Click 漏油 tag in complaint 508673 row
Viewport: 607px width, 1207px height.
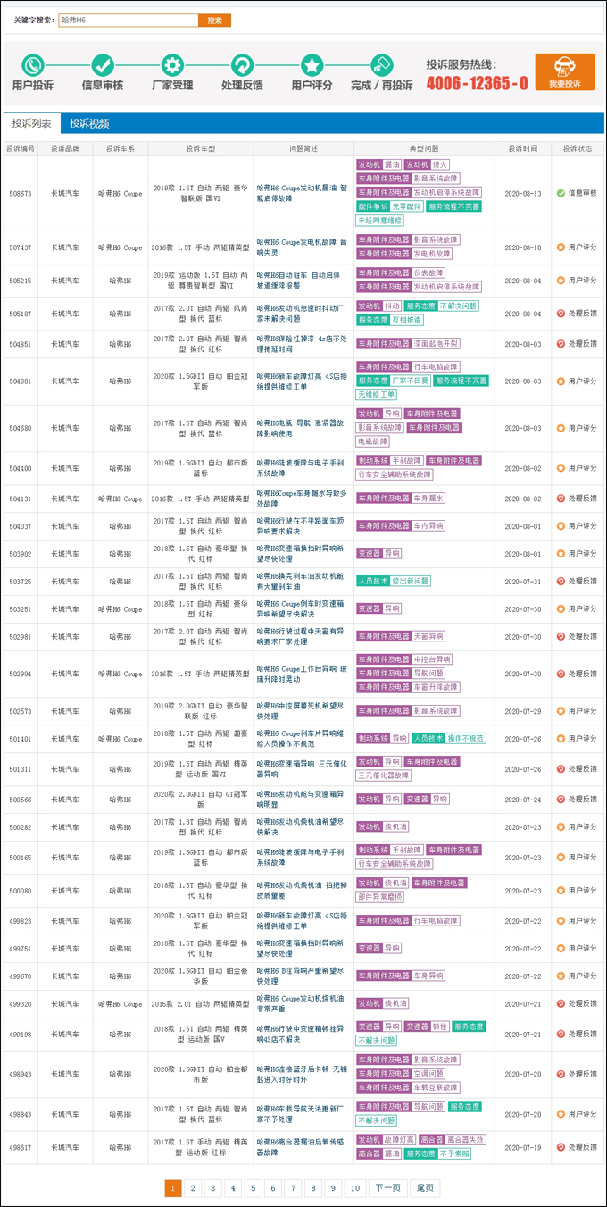(x=392, y=165)
